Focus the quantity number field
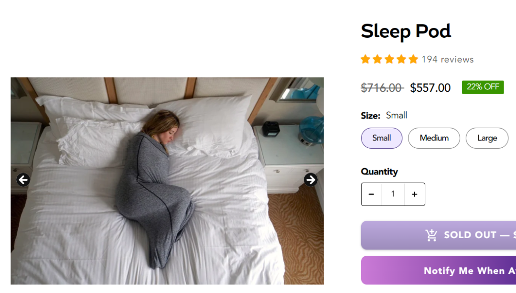The width and height of the screenshot is (516, 293). tap(393, 194)
